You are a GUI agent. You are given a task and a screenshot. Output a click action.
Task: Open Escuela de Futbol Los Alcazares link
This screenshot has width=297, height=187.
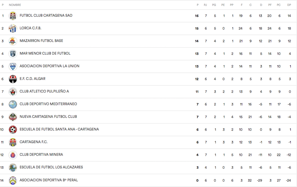tap(51, 167)
